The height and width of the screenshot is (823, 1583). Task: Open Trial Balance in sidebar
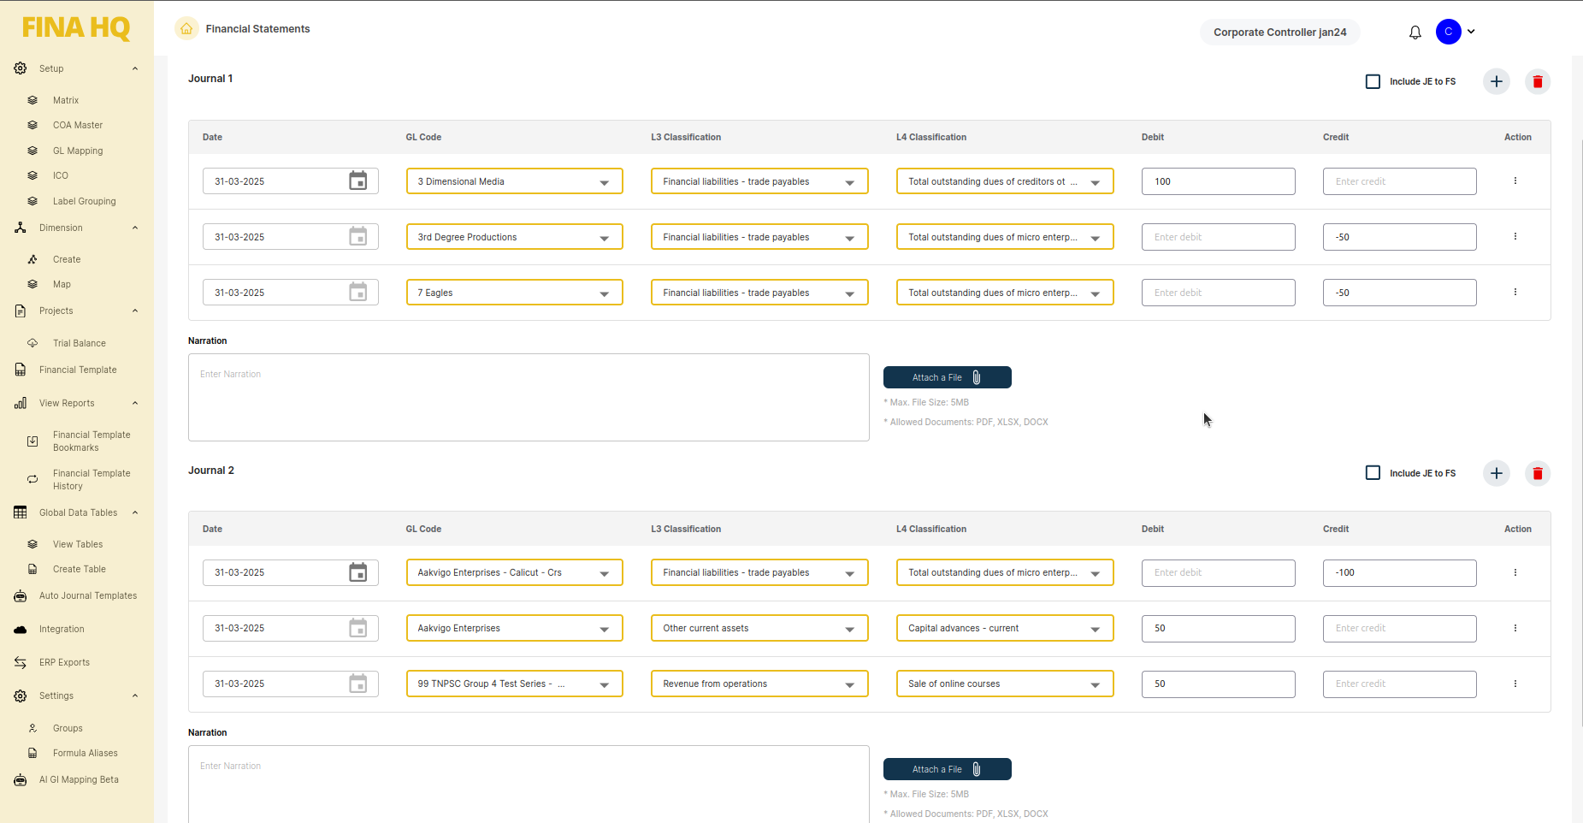coord(79,343)
